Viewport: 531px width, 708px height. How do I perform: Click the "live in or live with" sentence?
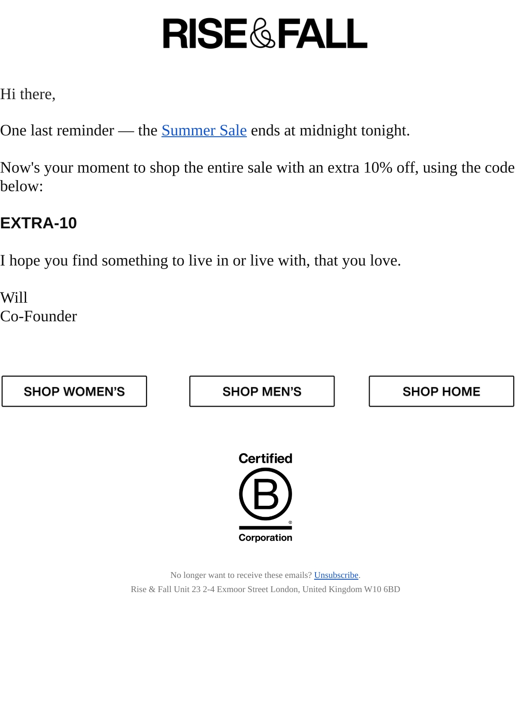(x=200, y=261)
